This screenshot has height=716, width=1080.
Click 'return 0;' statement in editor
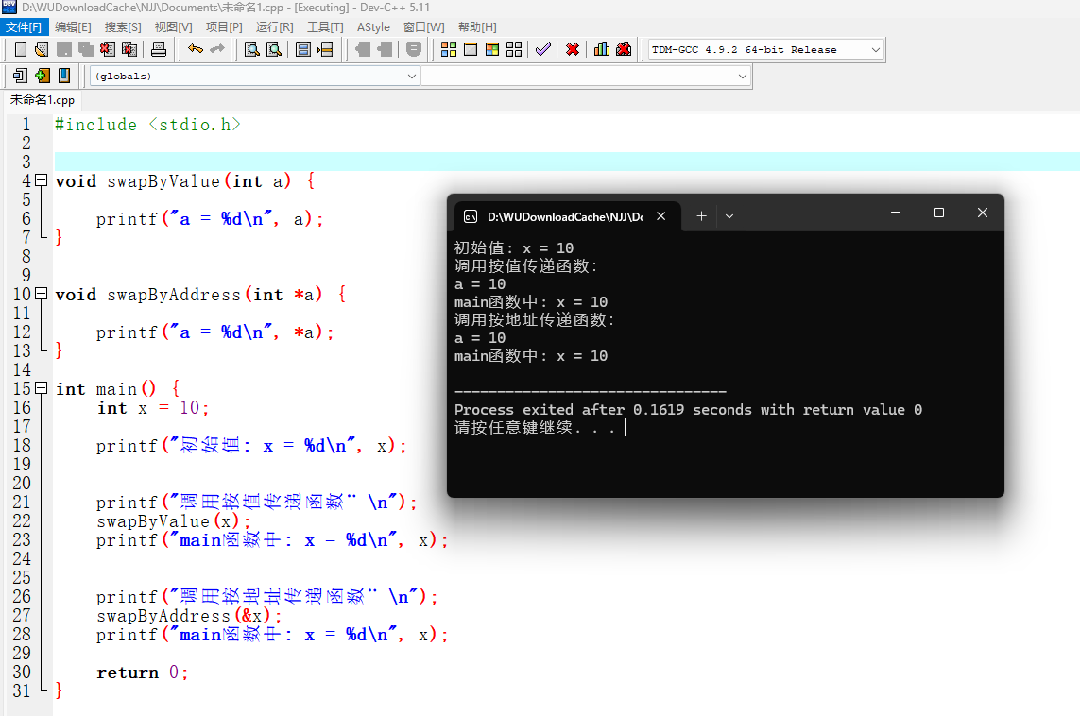(142, 673)
